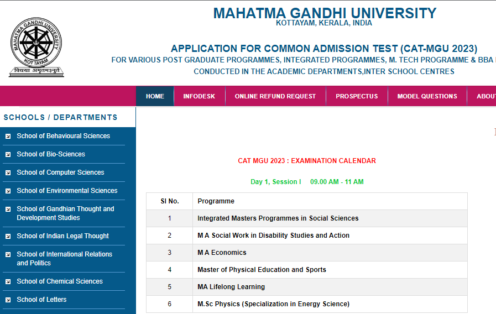
Task: Click CAT MGU 2023 : EXAMINATION CALENDAR heading
Action: tap(307, 161)
